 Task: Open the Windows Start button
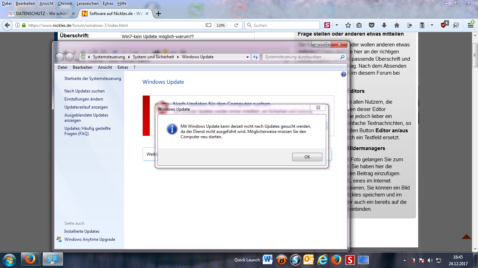[x=9, y=260]
